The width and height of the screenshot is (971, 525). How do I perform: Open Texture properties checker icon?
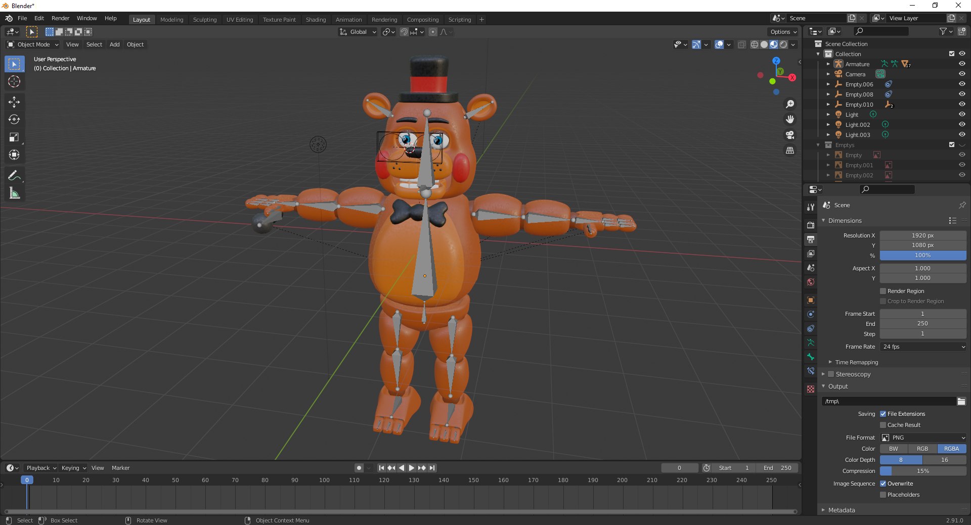pos(811,389)
